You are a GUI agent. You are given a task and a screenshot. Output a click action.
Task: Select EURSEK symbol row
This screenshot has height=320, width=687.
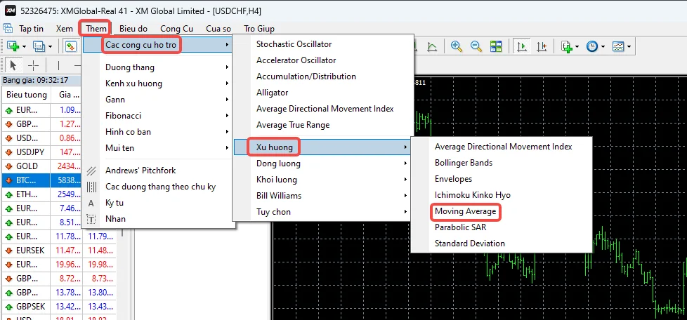[x=59, y=251]
